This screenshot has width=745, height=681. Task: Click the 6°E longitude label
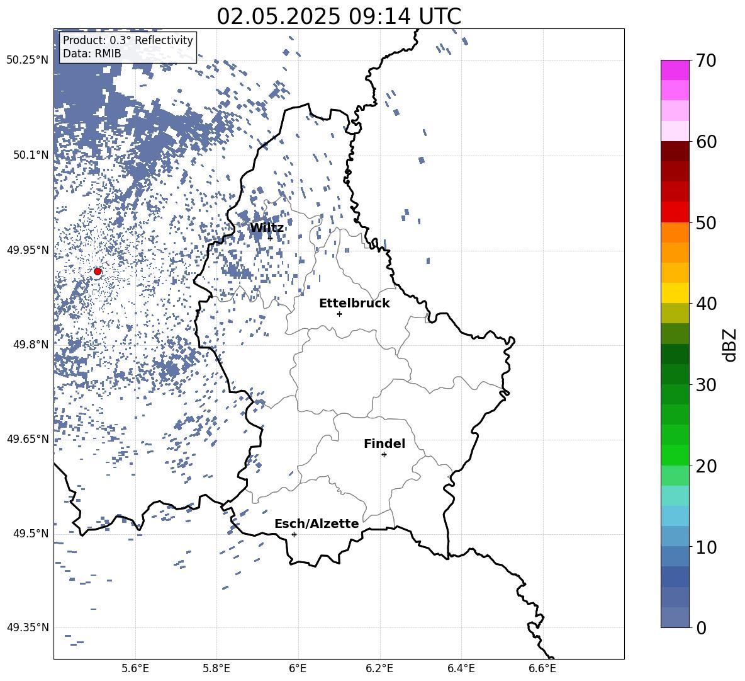(x=298, y=668)
